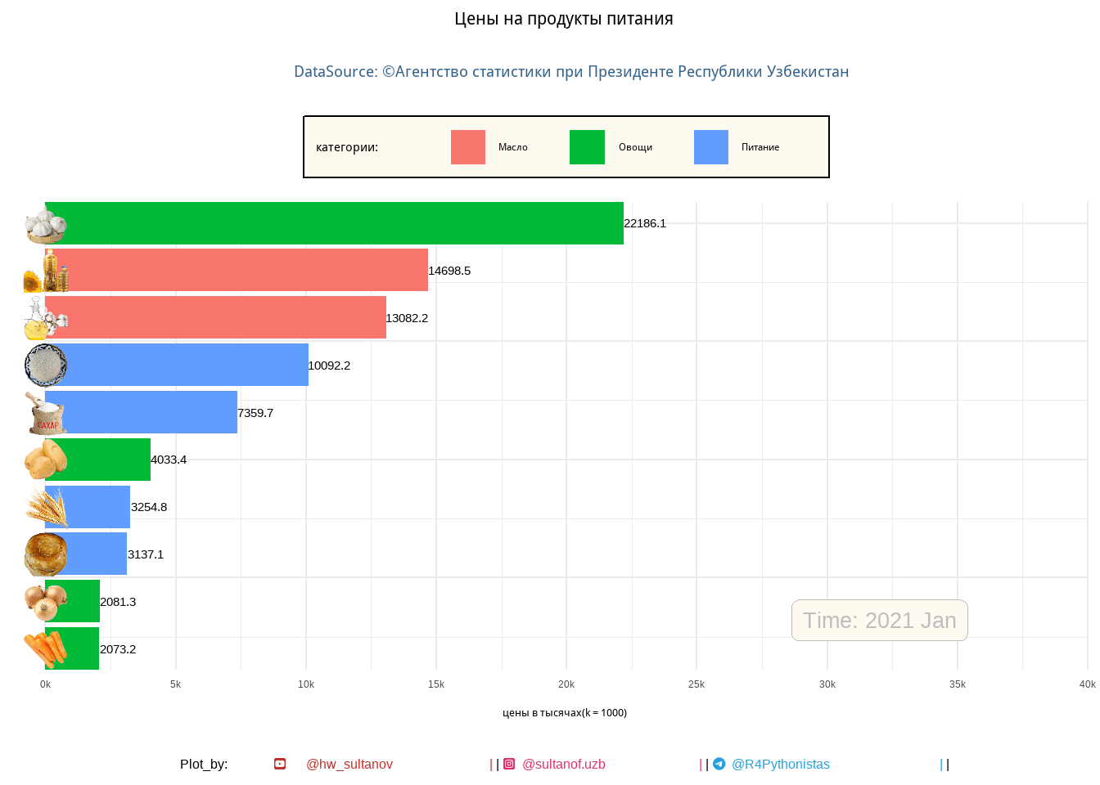The width and height of the screenshot is (1100, 785).
Task: Click the potato icon
Action: point(45,460)
